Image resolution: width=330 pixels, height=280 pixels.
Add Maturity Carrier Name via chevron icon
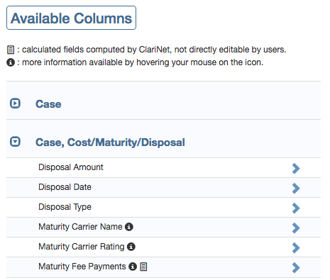click(296, 228)
